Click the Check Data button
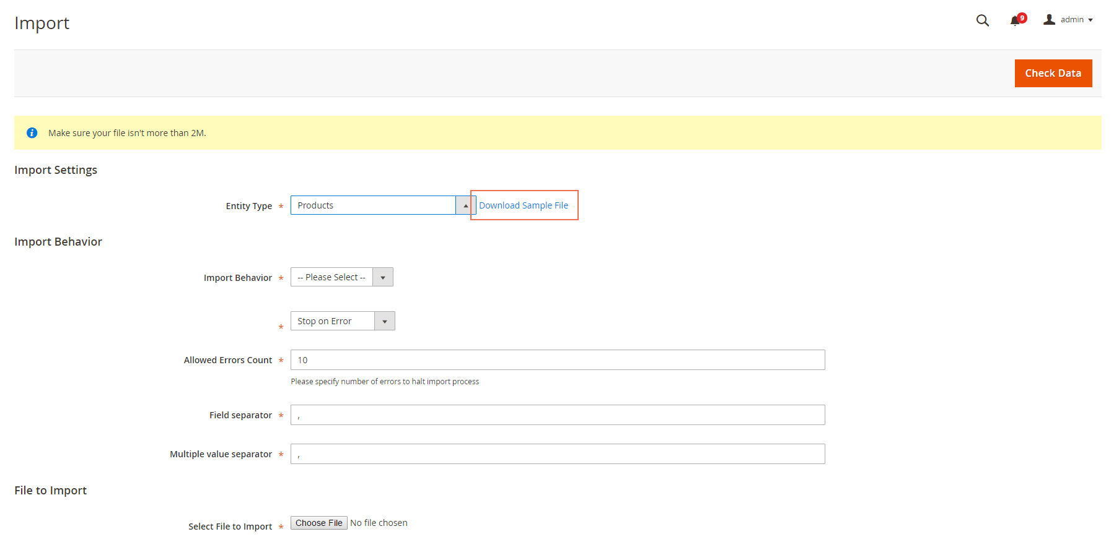Image resolution: width=1119 pixels, height=542 pixels. 1053,73
